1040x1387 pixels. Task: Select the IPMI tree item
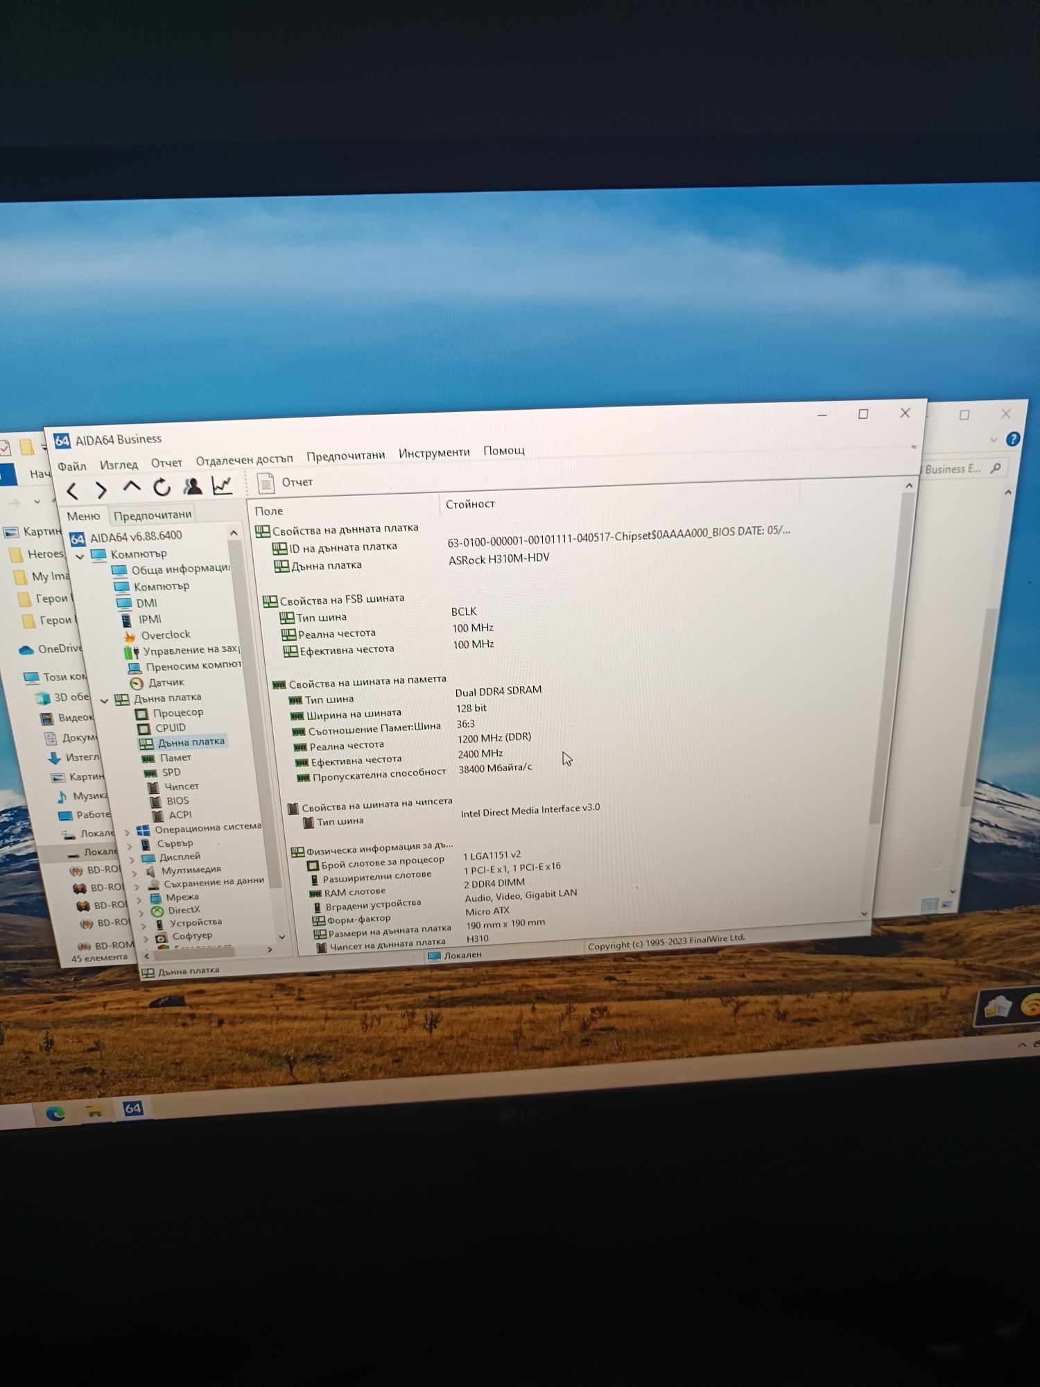[x=141, y=619]
